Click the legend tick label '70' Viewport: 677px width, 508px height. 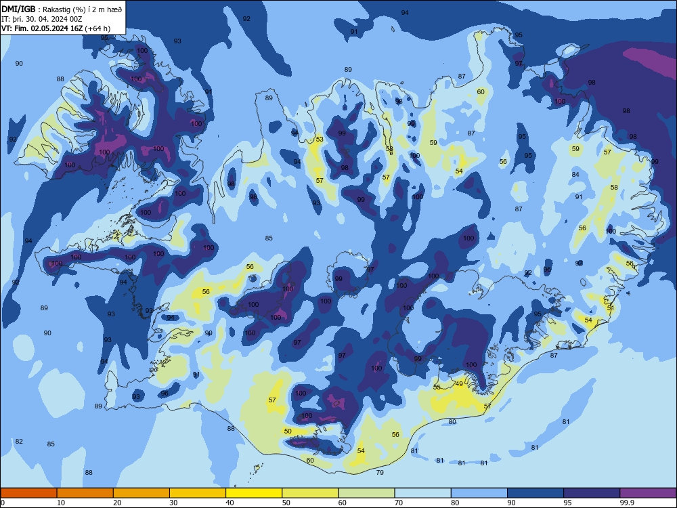click(399, 503)
